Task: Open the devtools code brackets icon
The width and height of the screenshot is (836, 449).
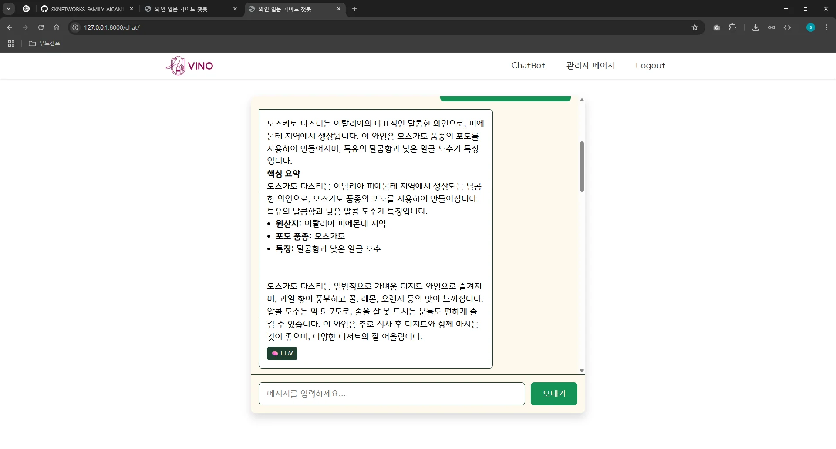Action: coord(787,27)
